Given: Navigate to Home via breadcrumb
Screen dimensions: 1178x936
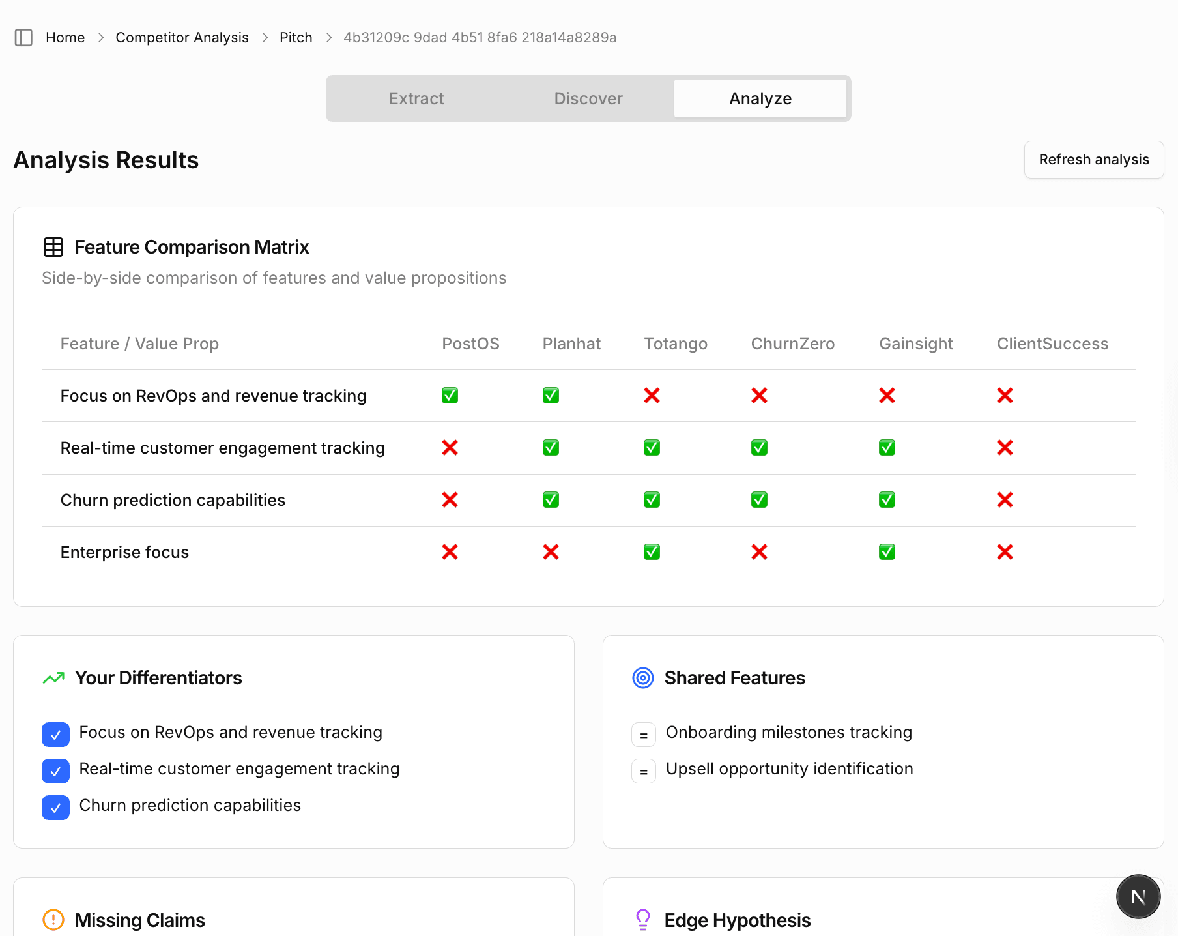Looking at the screenshot, I should pyautogui.click(x=65, y=37).
